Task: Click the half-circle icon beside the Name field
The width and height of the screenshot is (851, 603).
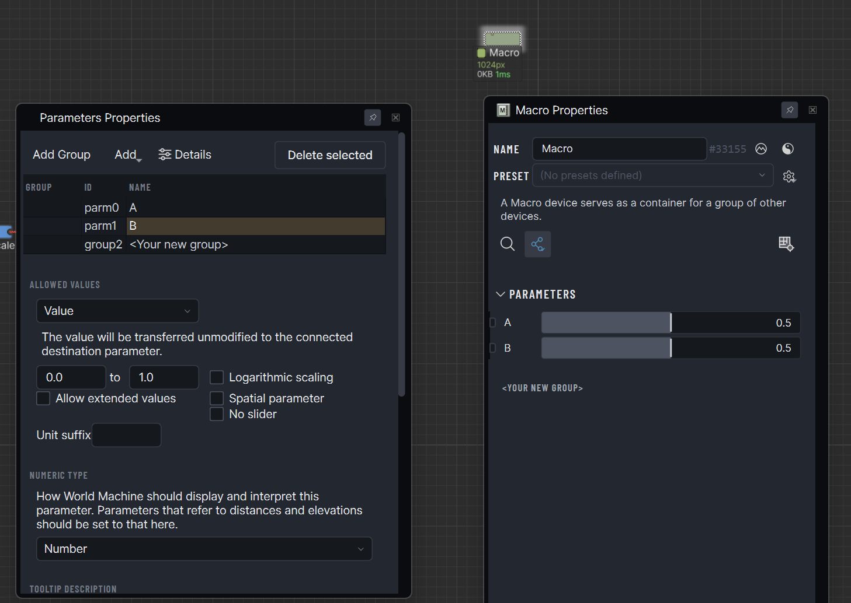Action: point(788,149)
